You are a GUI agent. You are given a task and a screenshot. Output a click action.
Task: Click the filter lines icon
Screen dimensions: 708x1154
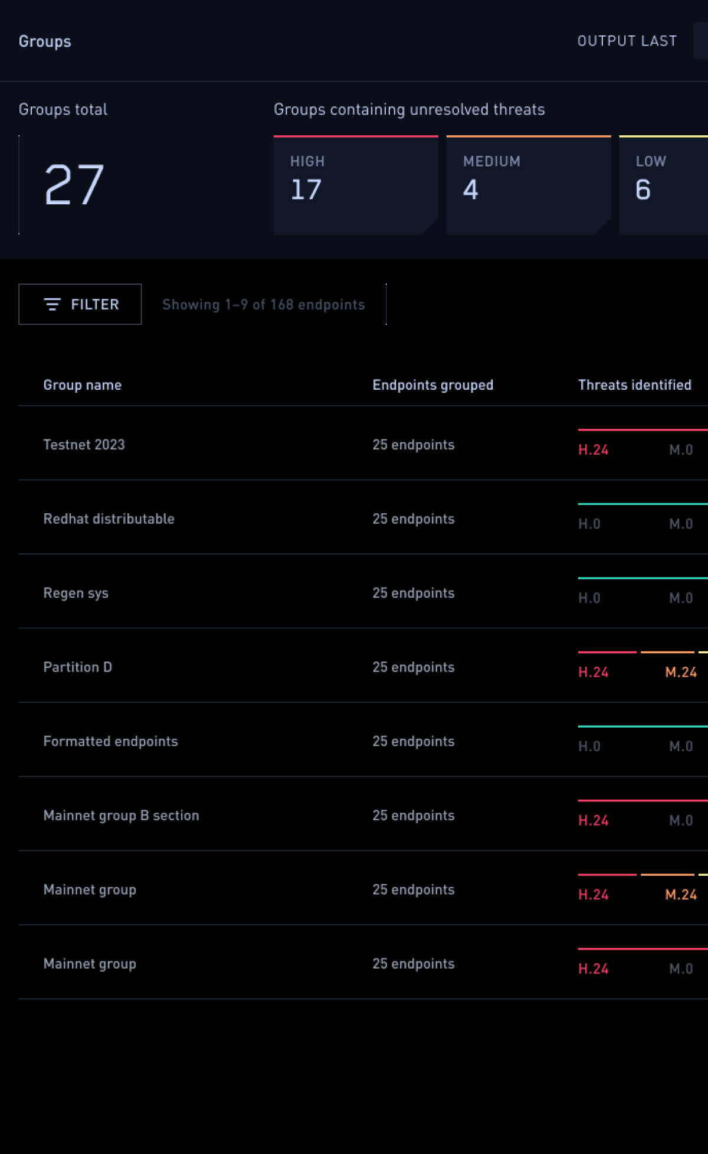pos(53,304)
